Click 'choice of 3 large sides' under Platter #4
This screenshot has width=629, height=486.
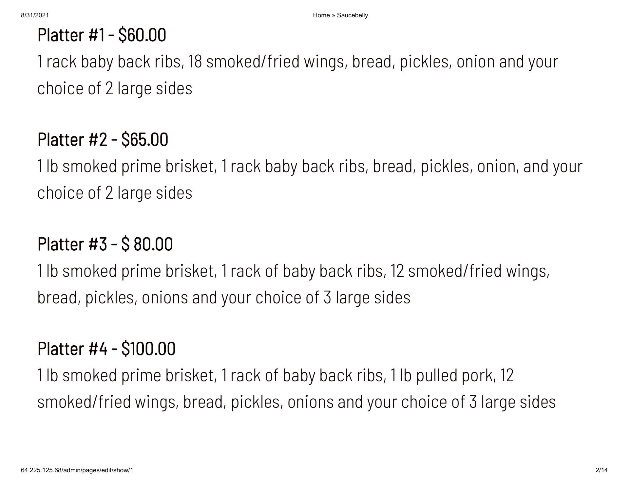(478, 402)
